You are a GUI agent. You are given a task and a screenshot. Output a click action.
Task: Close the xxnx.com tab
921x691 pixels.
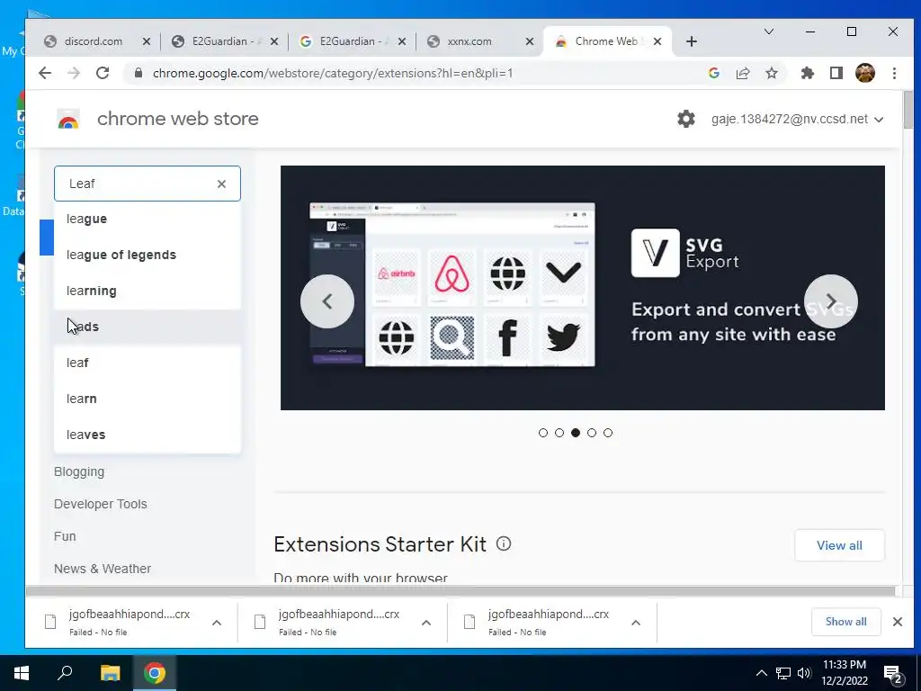pos(529,41)
